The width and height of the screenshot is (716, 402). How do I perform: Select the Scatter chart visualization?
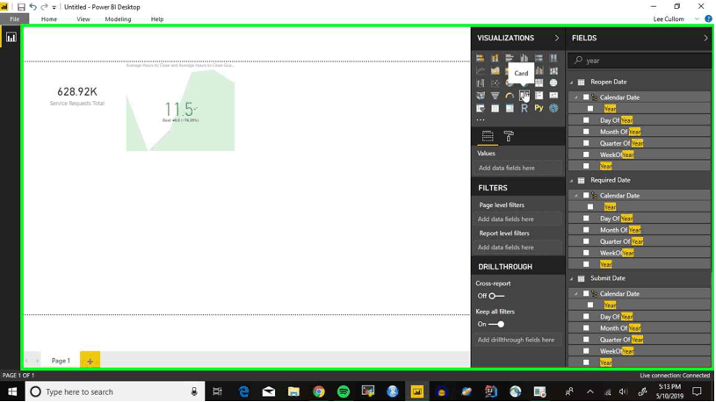click(495, 83)
